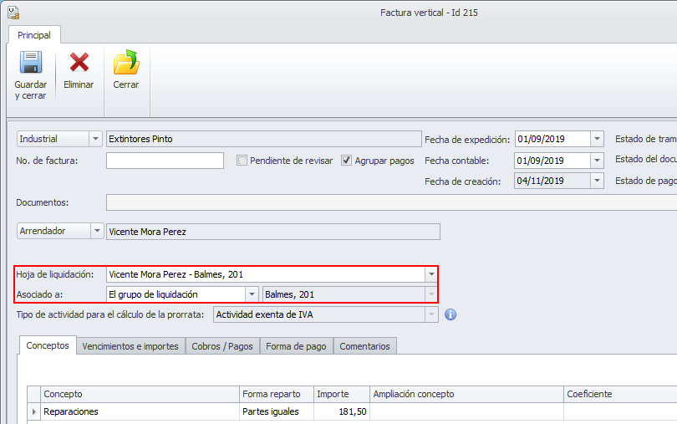Click the Guardar y cerrar save icon

pyautogui.click(x=31, y=62)
